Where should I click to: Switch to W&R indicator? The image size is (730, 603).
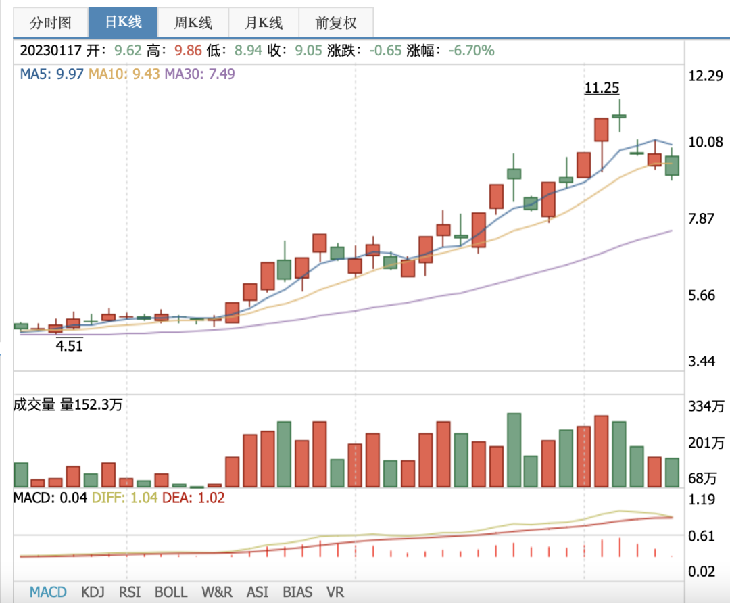click(x=216, y=592)
